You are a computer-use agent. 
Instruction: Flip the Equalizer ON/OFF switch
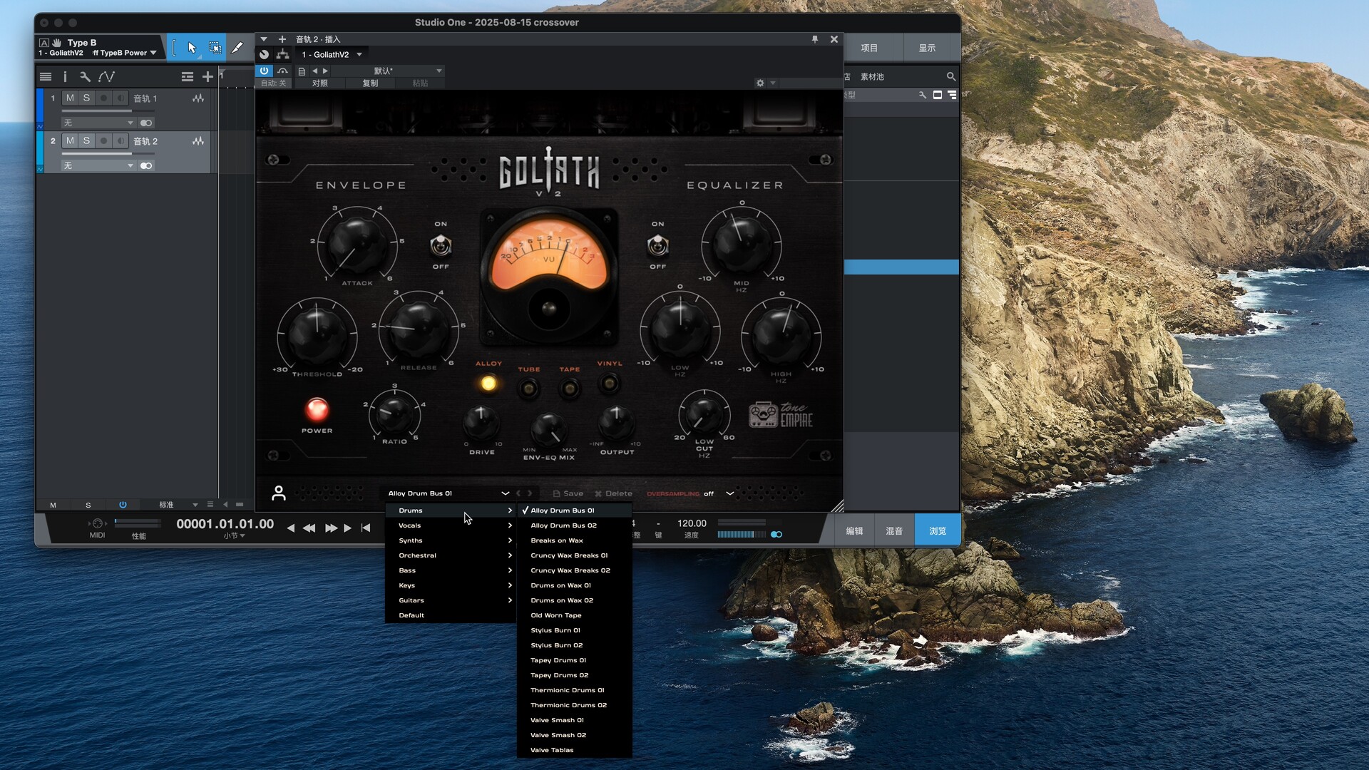(657, 246)
